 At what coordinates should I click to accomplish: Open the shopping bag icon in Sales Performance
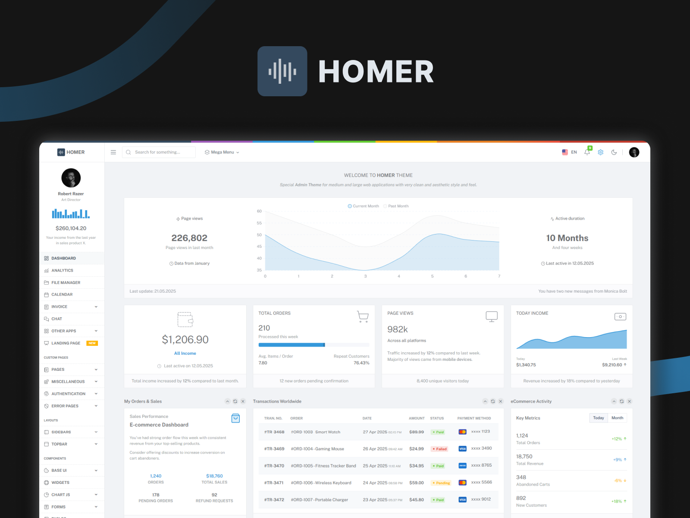pyautogui.click(x=235, y=418)
